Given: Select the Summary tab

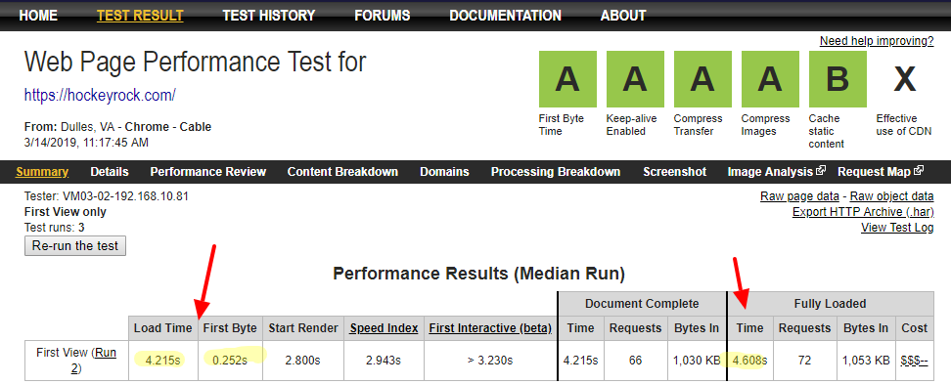Looking at the screenshot, I should point(42,172).
